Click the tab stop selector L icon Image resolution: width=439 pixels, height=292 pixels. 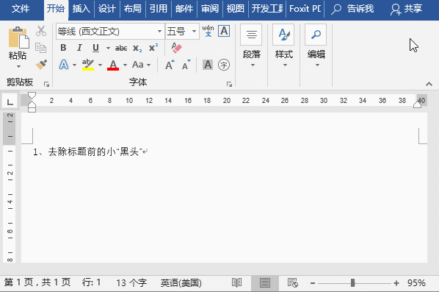point(10,102)
